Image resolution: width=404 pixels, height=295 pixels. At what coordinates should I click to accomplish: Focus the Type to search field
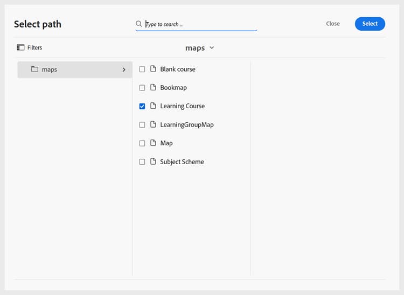tap(199, 24)
